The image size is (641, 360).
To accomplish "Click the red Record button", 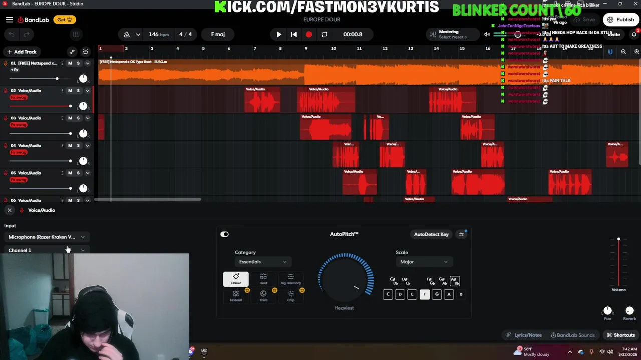I will tap(309, 34).
